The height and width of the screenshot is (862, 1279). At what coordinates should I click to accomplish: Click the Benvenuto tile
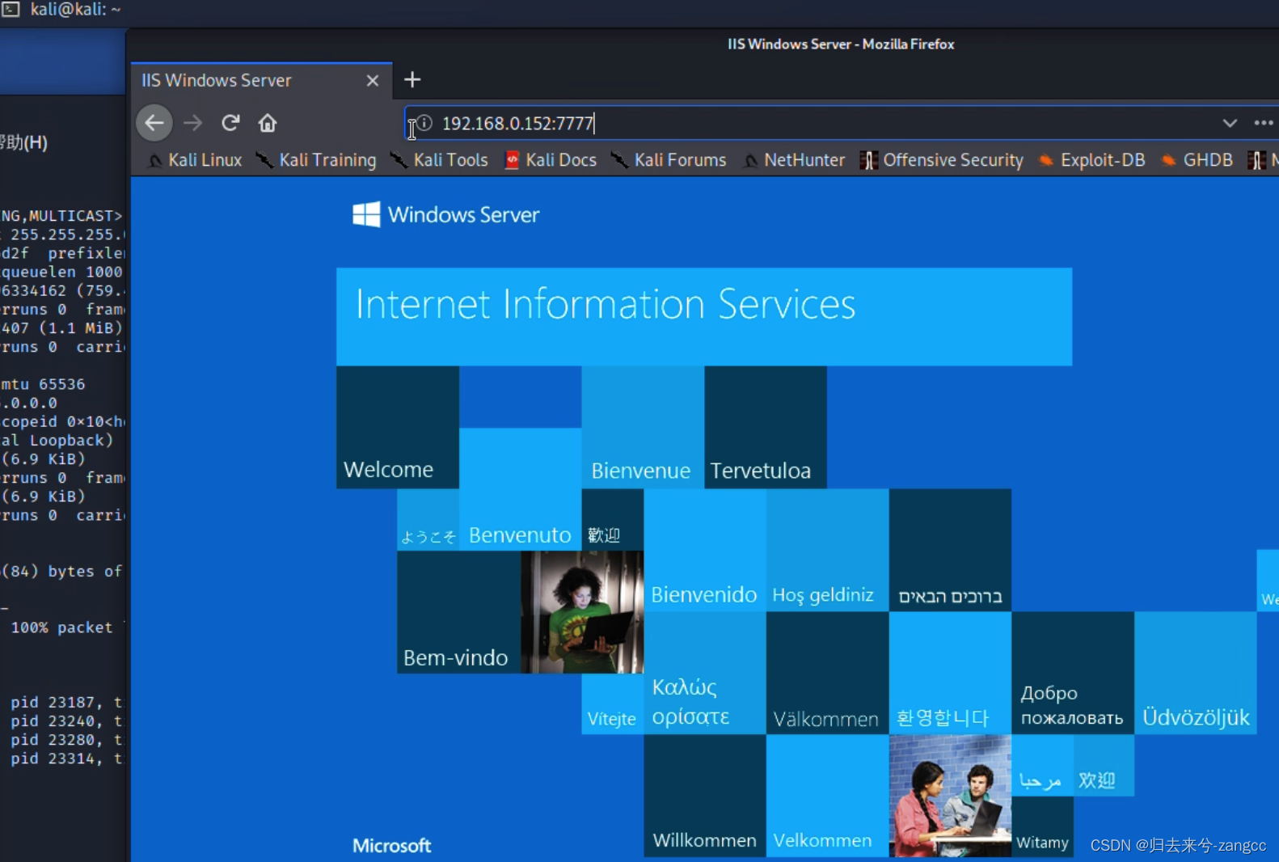coord(520,489)
